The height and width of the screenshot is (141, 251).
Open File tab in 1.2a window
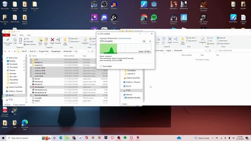[6, 35]
